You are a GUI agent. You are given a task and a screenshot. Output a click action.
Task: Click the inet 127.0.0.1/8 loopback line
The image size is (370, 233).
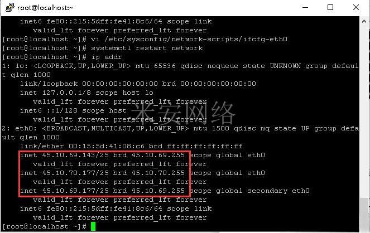pyautogui.click(x=87, y=93)
